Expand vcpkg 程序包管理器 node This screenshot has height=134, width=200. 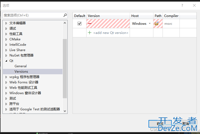[x=6, y=77]
